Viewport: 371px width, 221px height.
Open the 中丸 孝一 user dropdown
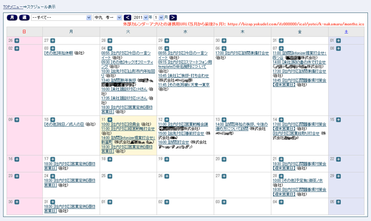pos(108,17)
